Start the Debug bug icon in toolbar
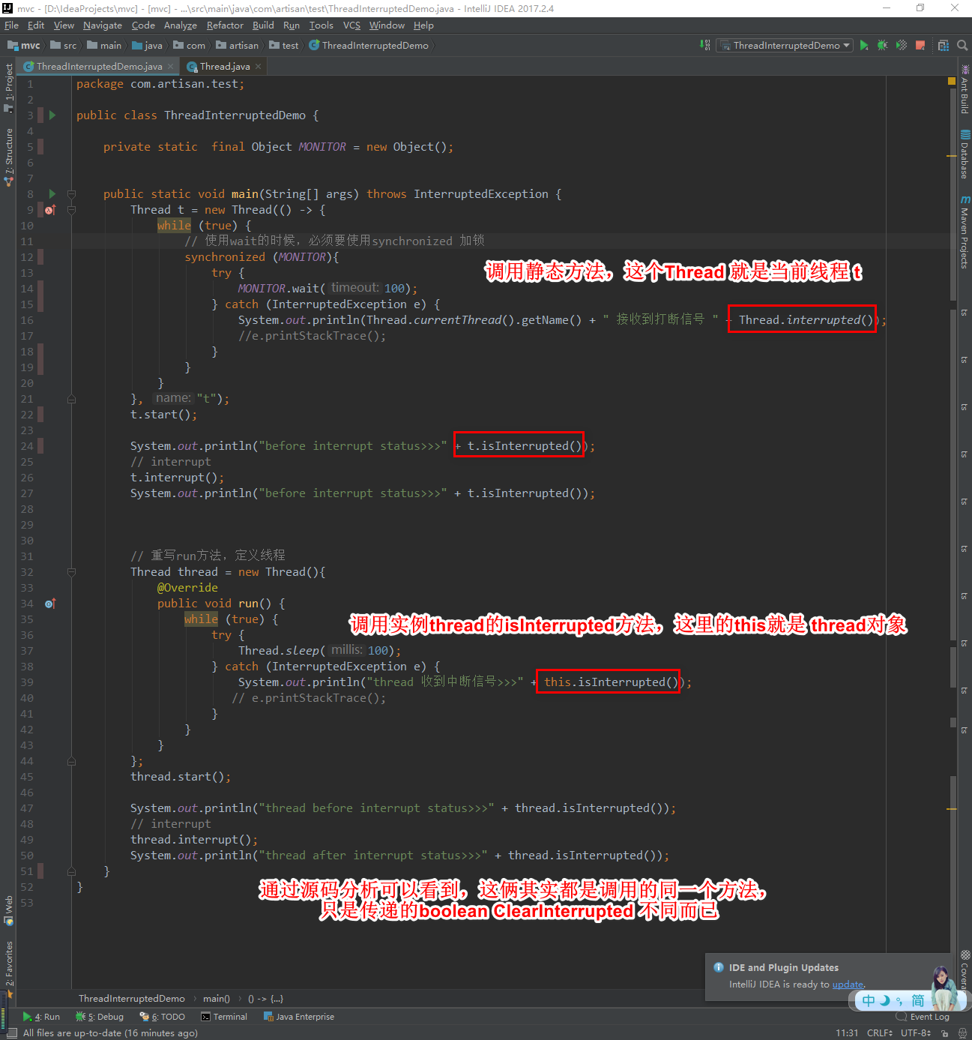The image size is (972, 1040). (883, 45)
